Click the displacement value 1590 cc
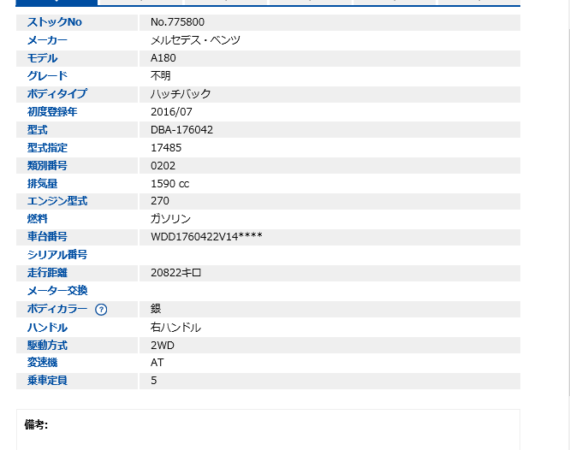Viewport: 570px width, 450px height. click(169, 184)
